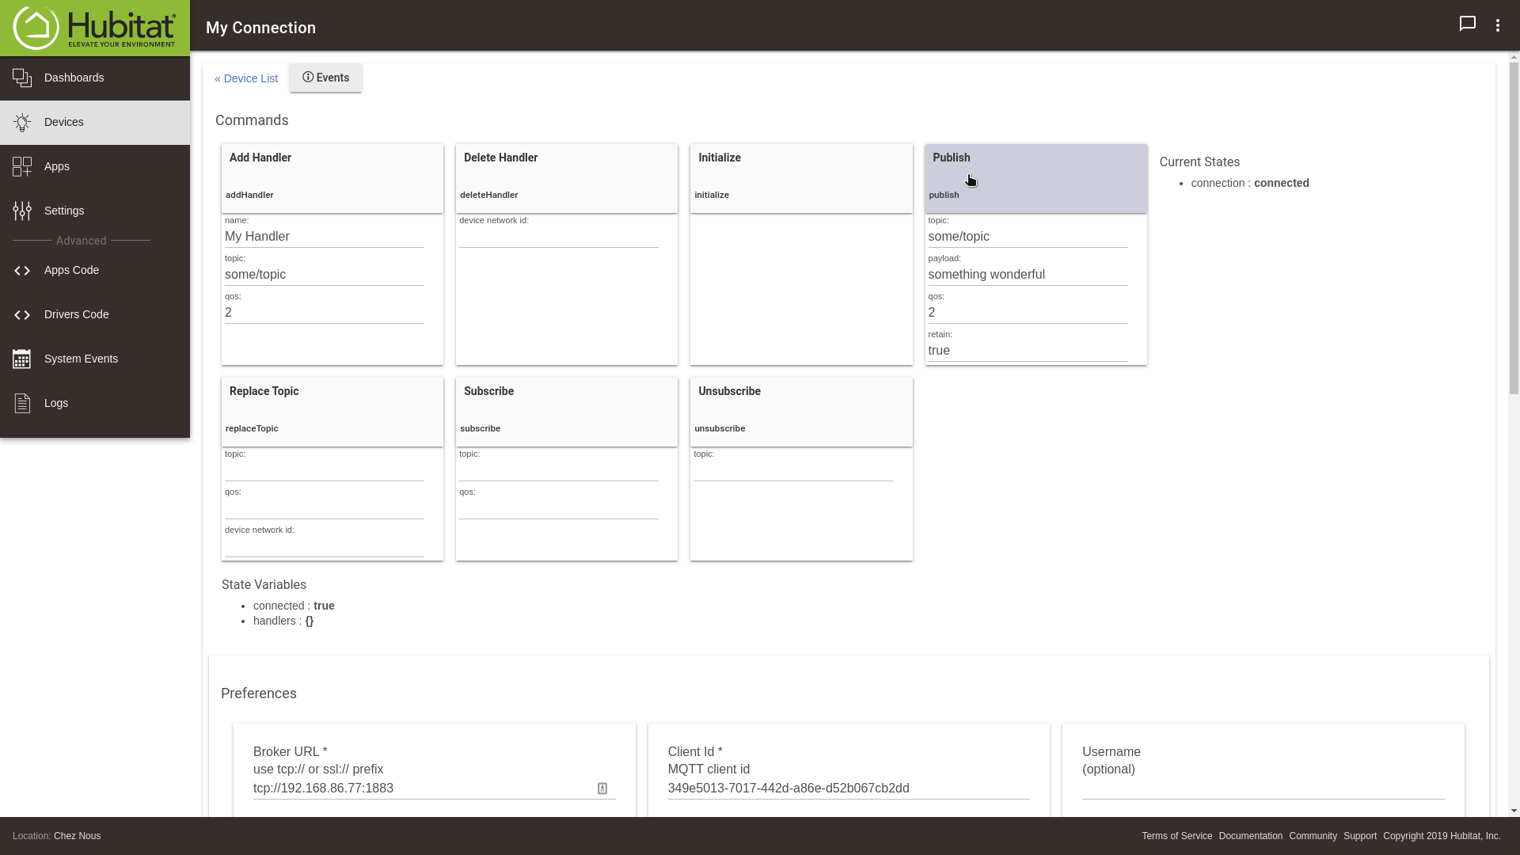
Task: Open Settings sliders icon
Action: tap(22, 211)
